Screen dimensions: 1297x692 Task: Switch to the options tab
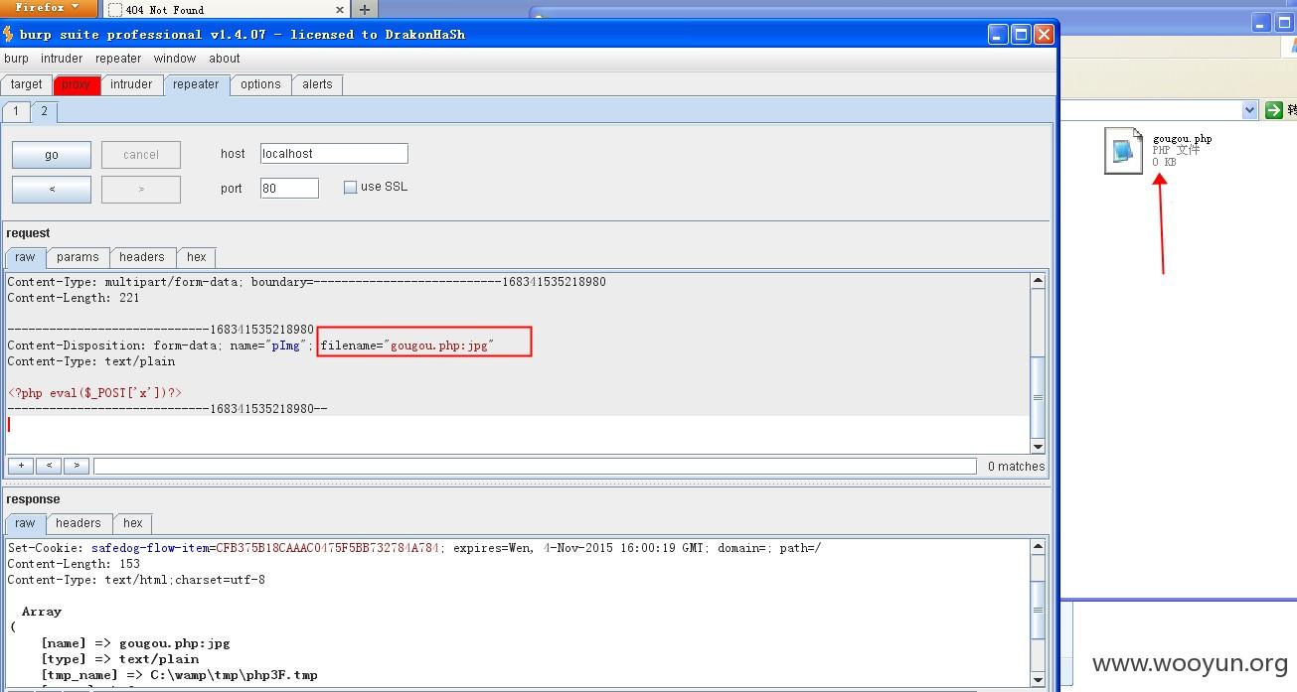click(x=260, y=84)
